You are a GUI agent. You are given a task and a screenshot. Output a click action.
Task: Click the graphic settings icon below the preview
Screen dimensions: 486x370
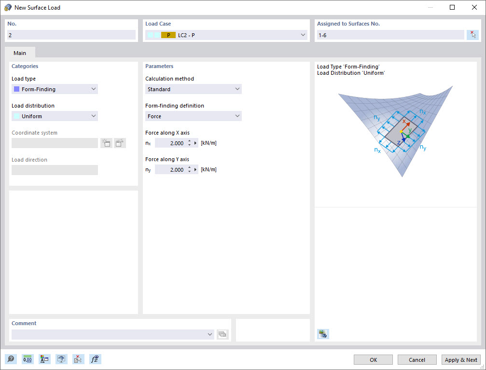click(323, 333)
